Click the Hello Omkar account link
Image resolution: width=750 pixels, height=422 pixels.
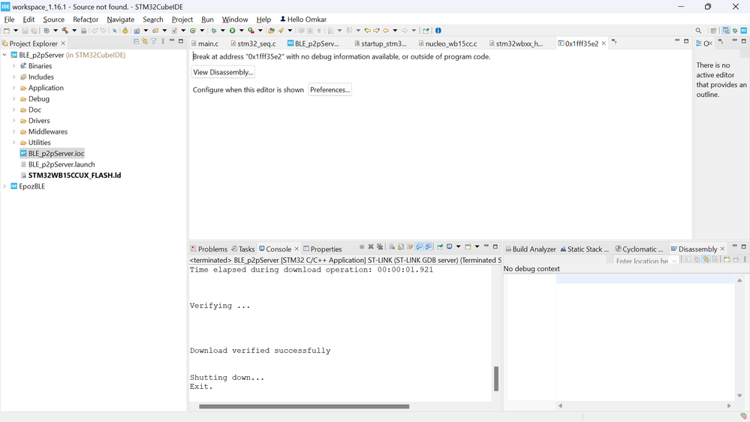pyautogui.click(x=303, y=19)
